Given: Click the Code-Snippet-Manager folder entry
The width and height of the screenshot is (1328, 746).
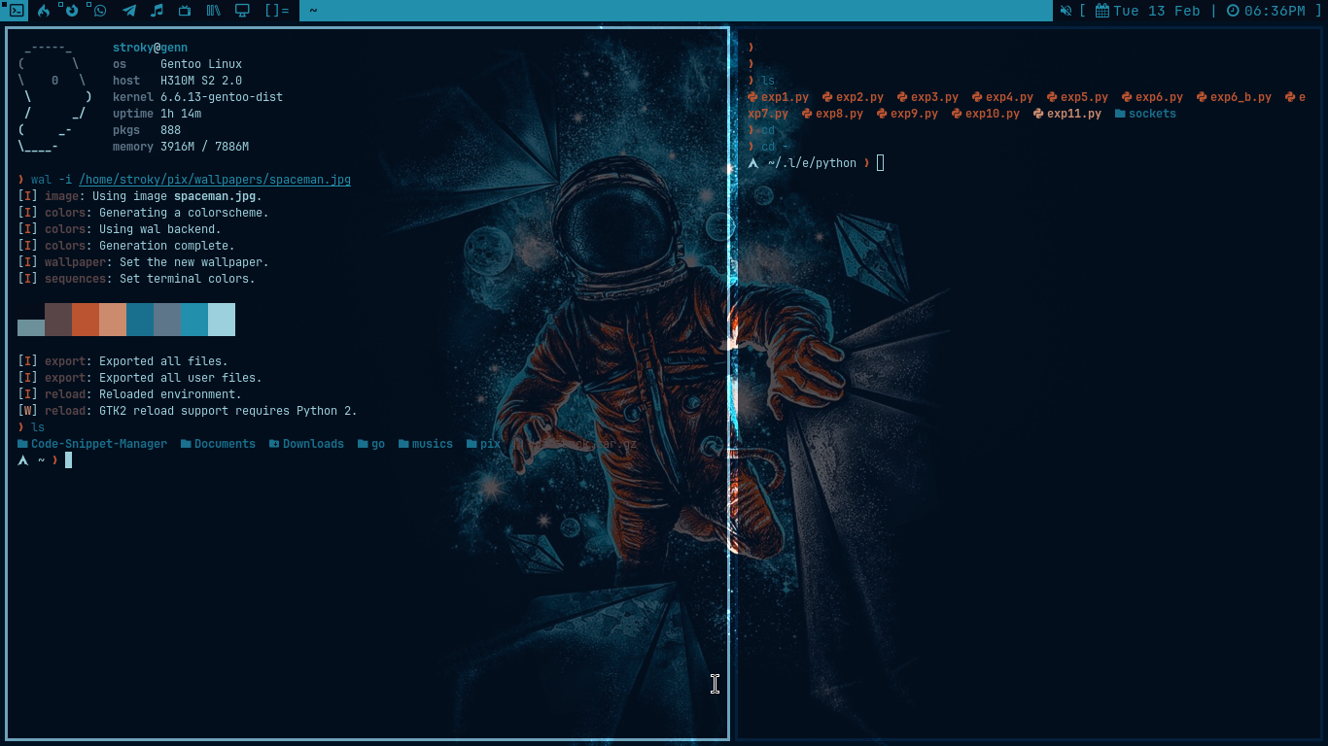Looking at the screenshot, I should [x=98, y=444].
